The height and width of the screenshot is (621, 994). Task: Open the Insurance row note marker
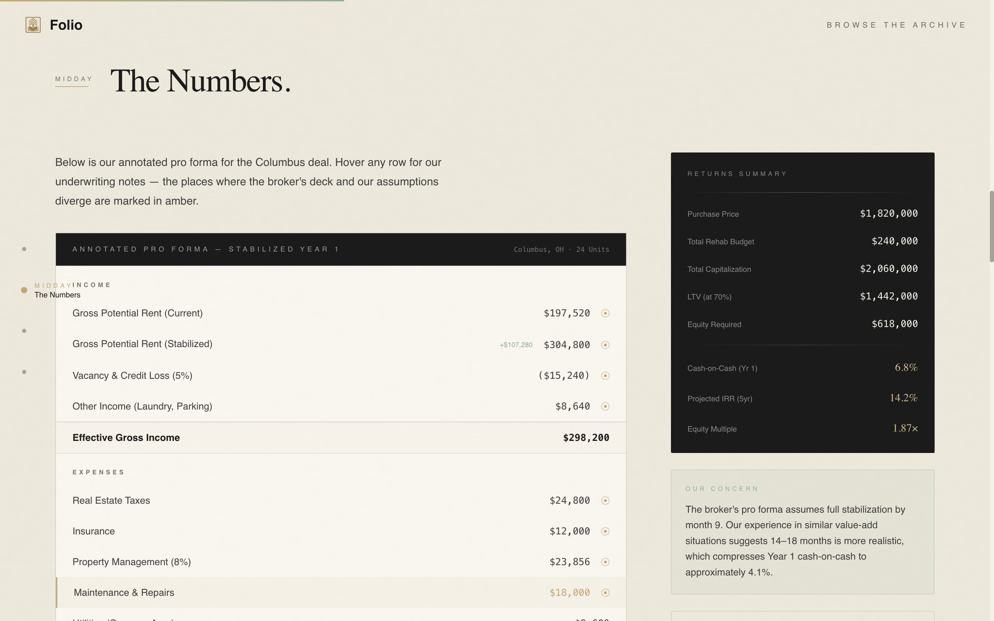pyautogui.click(x=605, y=531)
